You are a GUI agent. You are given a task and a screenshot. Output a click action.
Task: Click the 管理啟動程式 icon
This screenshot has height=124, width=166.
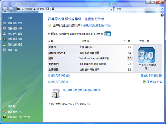[x=4, y=23]
